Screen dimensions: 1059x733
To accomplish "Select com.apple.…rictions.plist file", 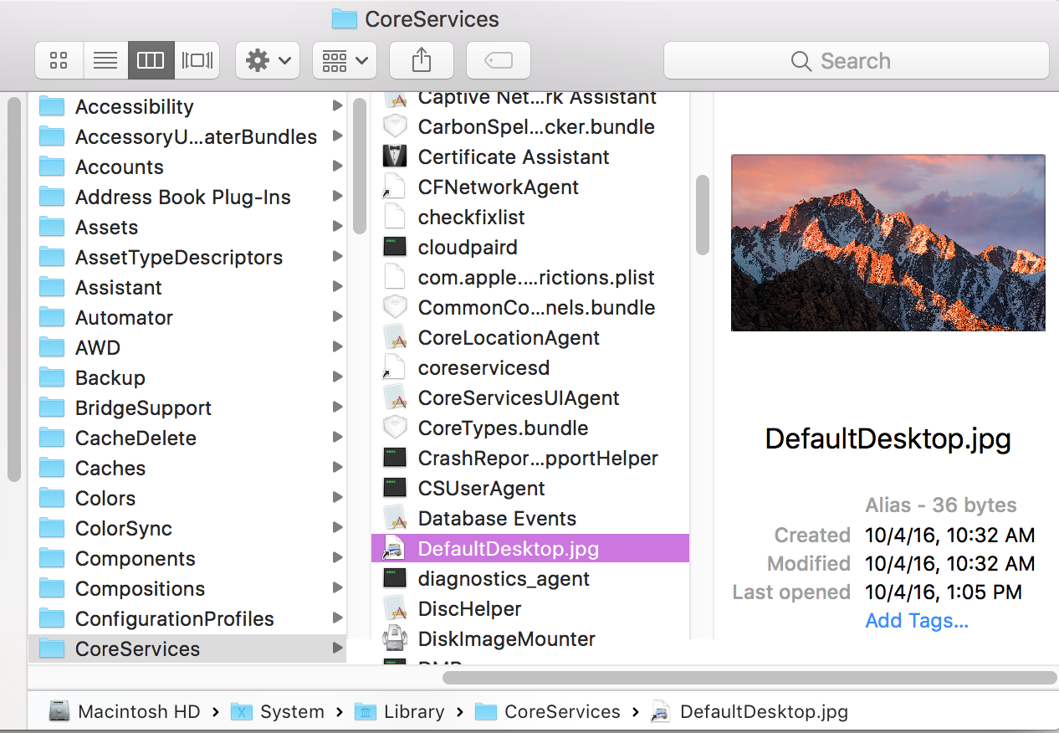I will click(530, 277).
